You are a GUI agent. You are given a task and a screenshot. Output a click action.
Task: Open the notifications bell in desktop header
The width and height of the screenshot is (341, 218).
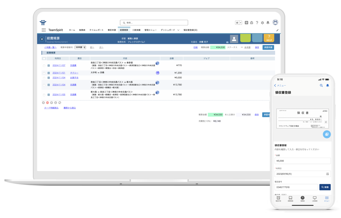click(x=268, y=23)
